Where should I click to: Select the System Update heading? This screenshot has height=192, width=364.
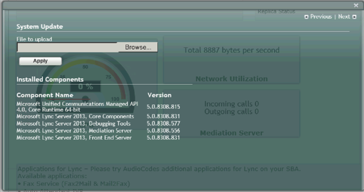tap(40, 27)
